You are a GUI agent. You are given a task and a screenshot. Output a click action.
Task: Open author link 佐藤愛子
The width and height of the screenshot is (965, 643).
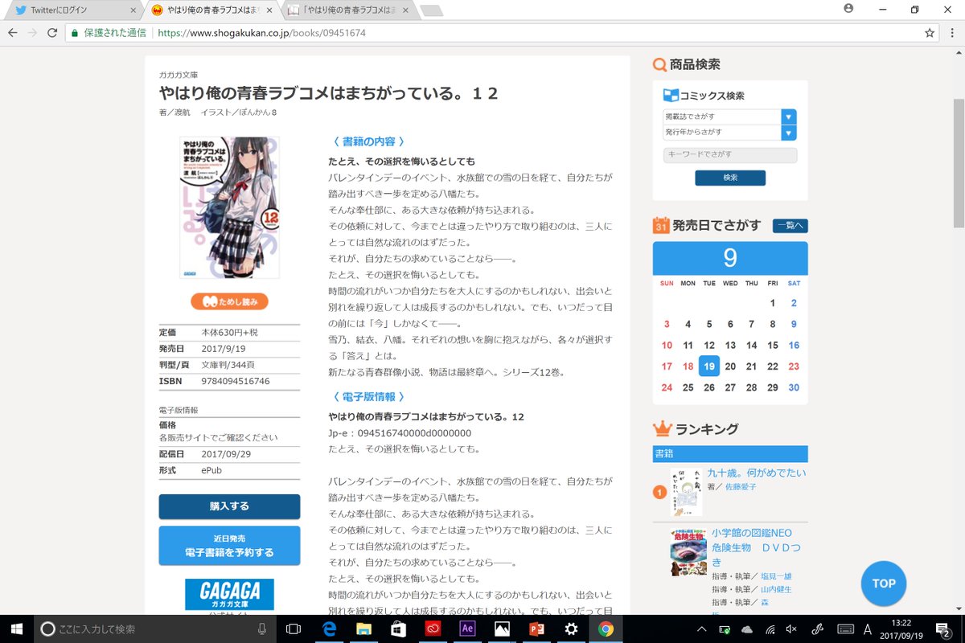[741, 487]
